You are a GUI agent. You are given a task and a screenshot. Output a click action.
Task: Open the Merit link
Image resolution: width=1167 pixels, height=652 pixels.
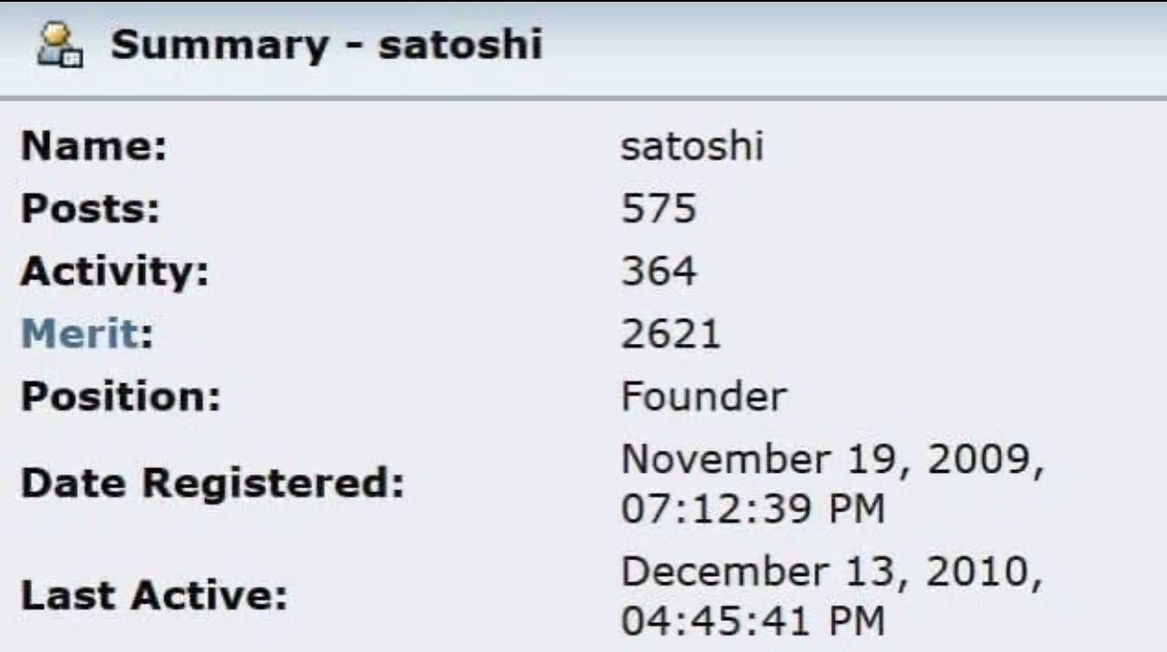(x=80, y=334)
